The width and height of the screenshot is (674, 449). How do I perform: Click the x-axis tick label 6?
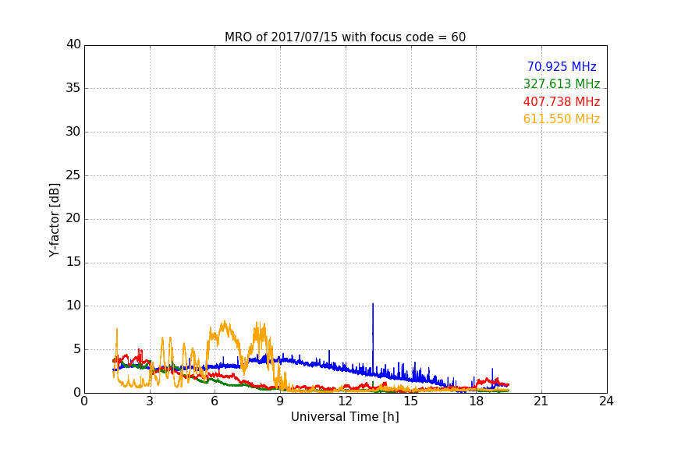click(215, 401)
